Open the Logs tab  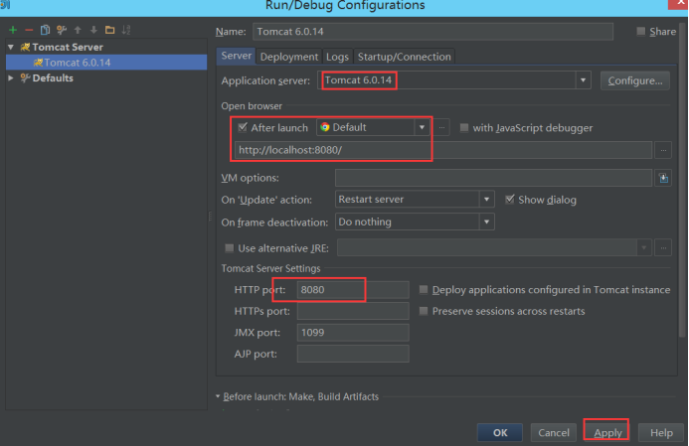tap(337, 57)
